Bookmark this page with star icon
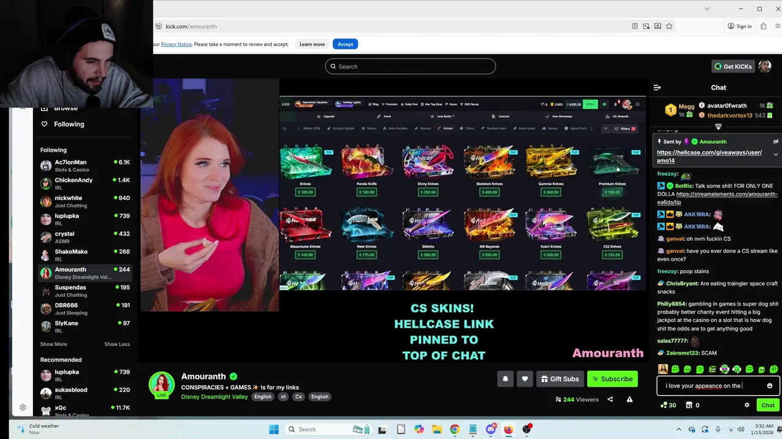 [669, 26]
